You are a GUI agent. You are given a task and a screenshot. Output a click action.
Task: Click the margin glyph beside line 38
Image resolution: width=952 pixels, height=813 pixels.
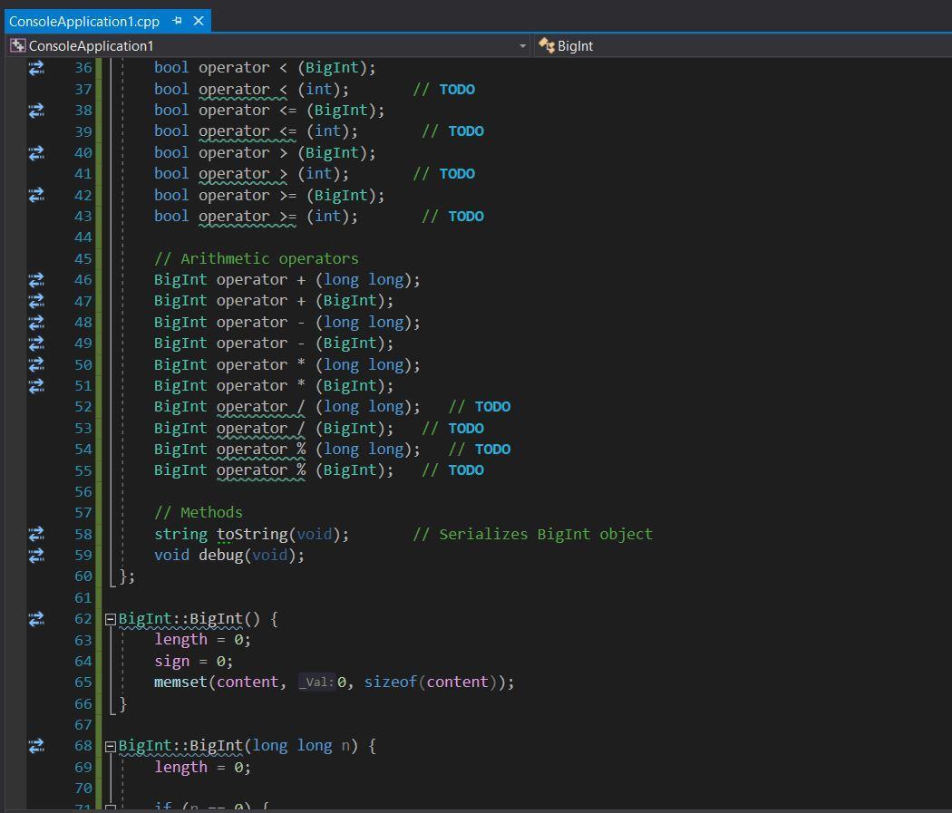click(36, 111)
